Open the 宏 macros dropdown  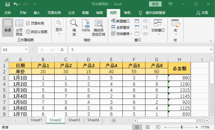pyautogui.click(x=176, y=27)
